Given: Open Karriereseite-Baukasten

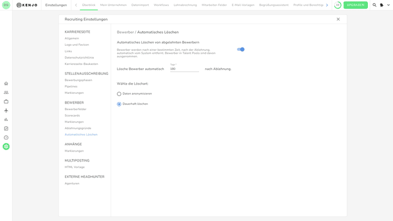Looking at the screenshot, I should (81, 64).
